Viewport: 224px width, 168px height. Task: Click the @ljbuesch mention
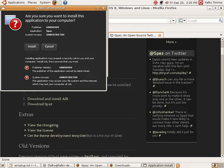click(x=159, y=79)
